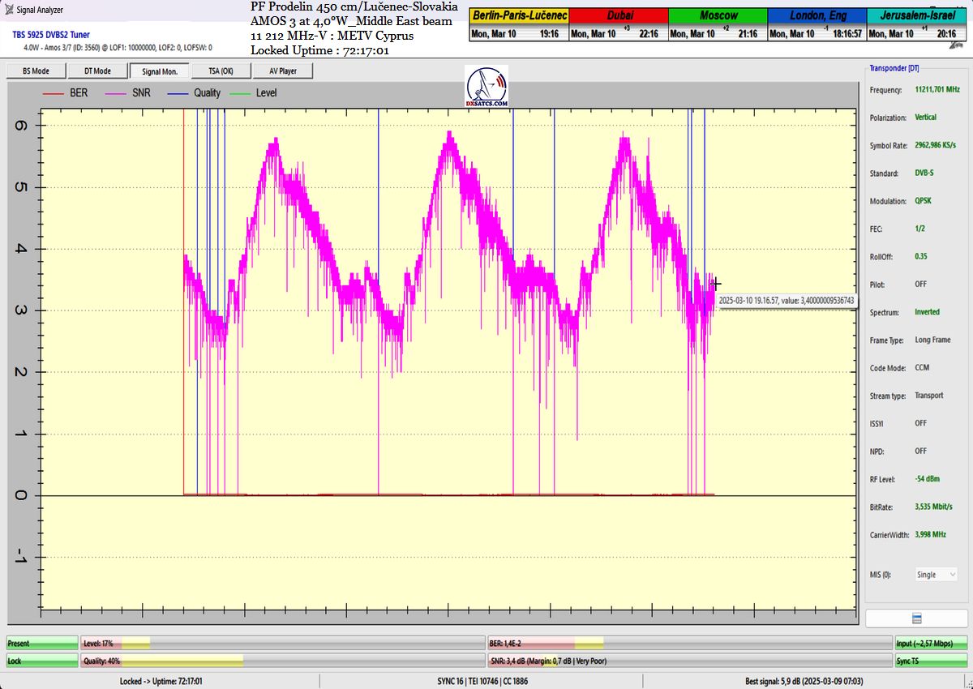
Task: Click the red BER legend line
Action: 54,93
